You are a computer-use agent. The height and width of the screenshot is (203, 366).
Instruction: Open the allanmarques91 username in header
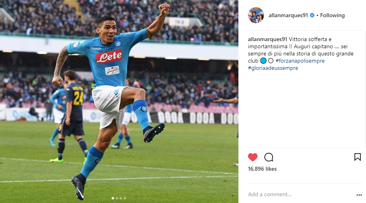click(x=288, y=16)
